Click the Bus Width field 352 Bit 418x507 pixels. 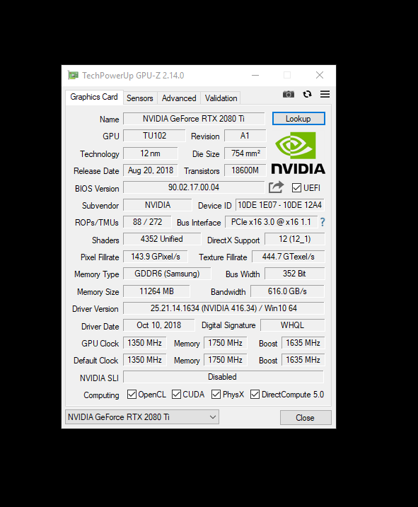(x=295, y=274)
